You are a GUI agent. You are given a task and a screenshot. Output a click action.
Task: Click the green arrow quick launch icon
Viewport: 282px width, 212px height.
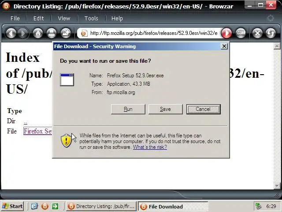(55, 206)
